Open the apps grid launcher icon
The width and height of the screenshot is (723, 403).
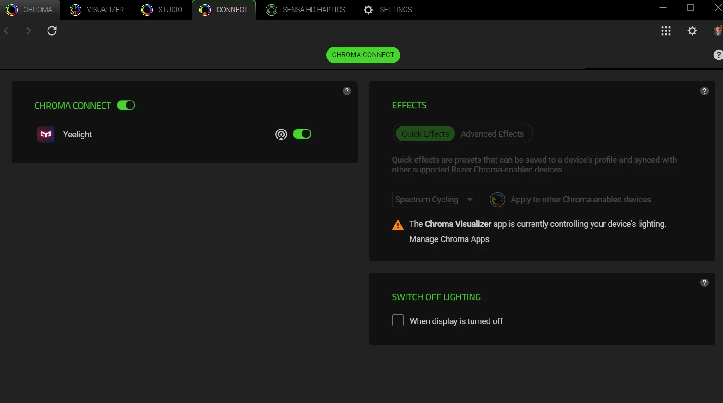[x=666, y=31]
